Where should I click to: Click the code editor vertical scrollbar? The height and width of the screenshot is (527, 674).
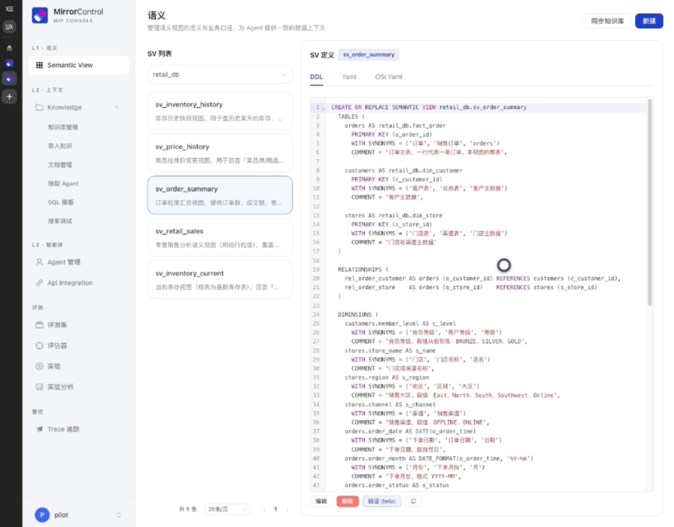[x=650, y=202]
